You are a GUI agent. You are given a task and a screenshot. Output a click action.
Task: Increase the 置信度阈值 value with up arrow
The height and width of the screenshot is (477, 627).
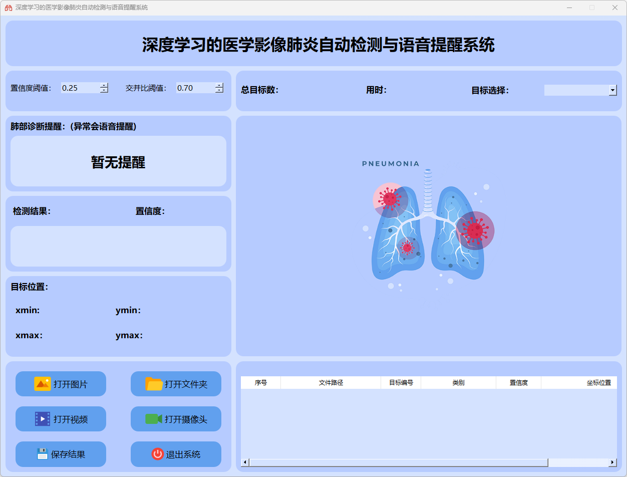pyautogui.click(x=104, y=85)
